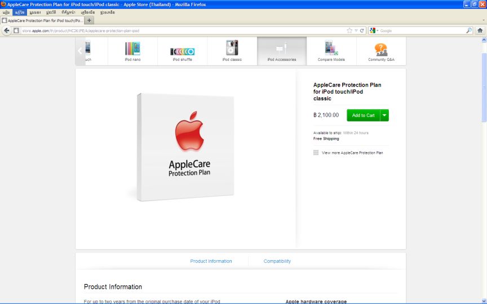Go to the iPod classic category

coord(232,51)
